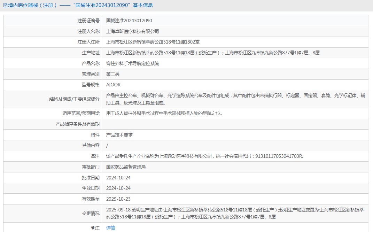Click the 变更情况 label
The height and width of the screenshot is (232, 373).
[91, 213]
